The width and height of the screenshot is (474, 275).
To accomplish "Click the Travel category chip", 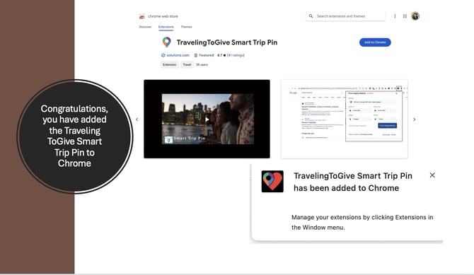I will coord(187,64).
